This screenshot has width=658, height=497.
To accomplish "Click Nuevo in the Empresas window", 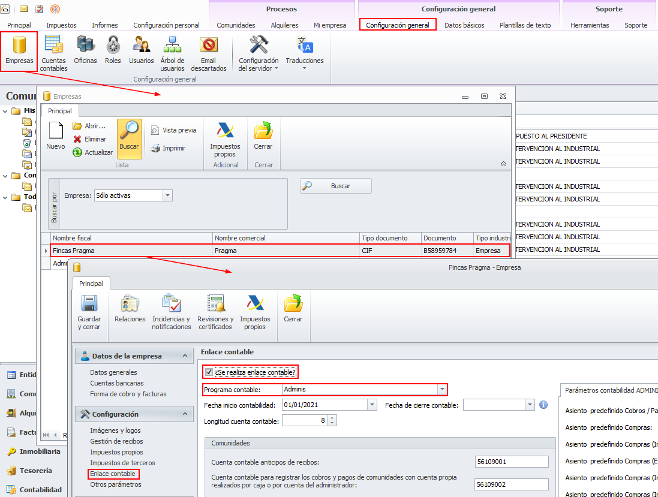I will coord(56,135).
